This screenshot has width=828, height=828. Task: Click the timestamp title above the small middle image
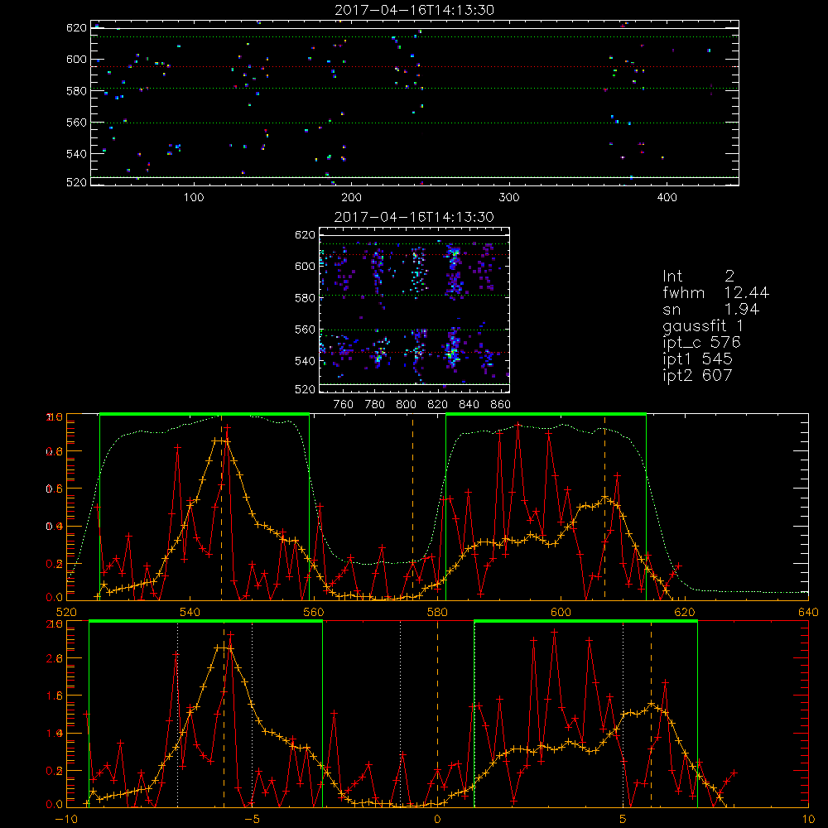(414, 217)
